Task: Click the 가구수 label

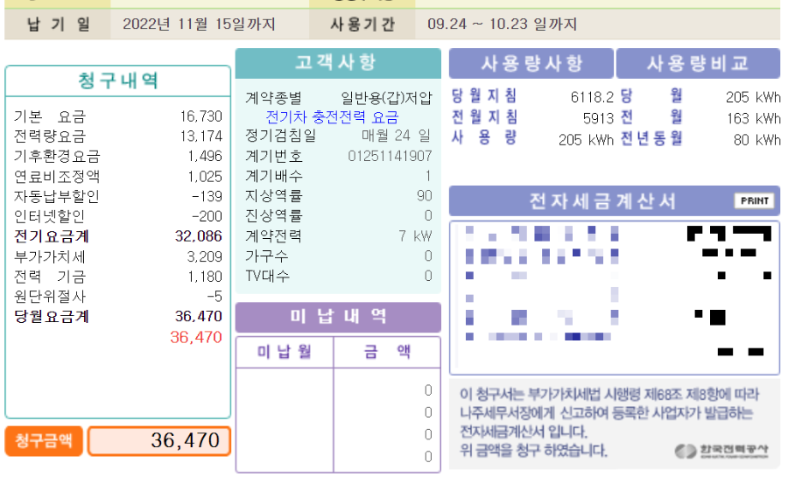Action: tap(266, 256)
